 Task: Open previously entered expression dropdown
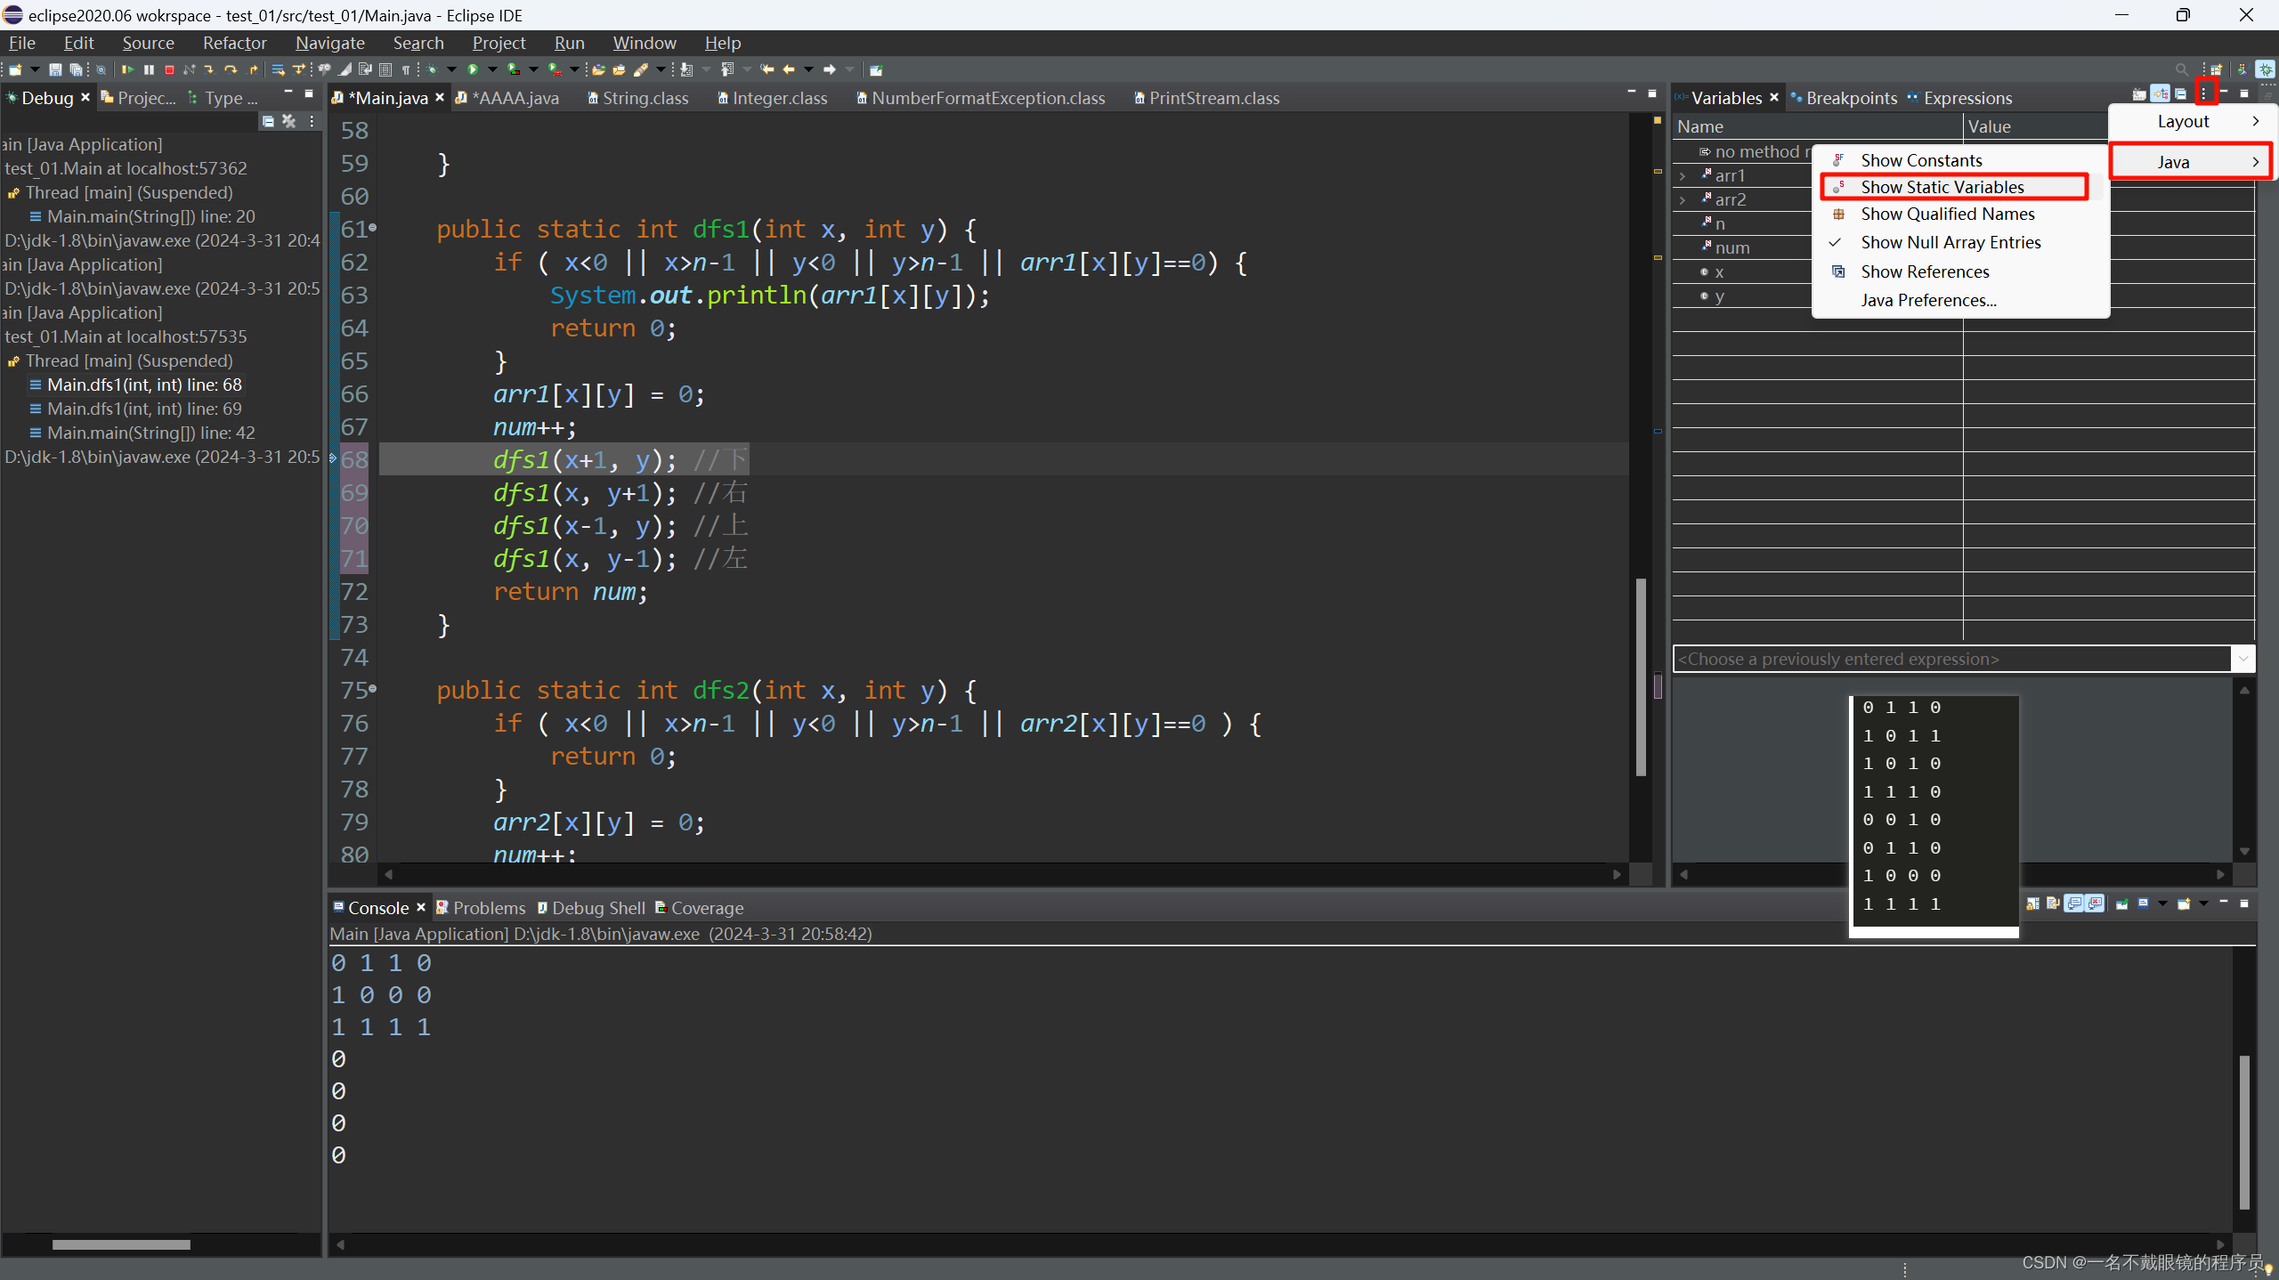click(x=2243, y=659)
